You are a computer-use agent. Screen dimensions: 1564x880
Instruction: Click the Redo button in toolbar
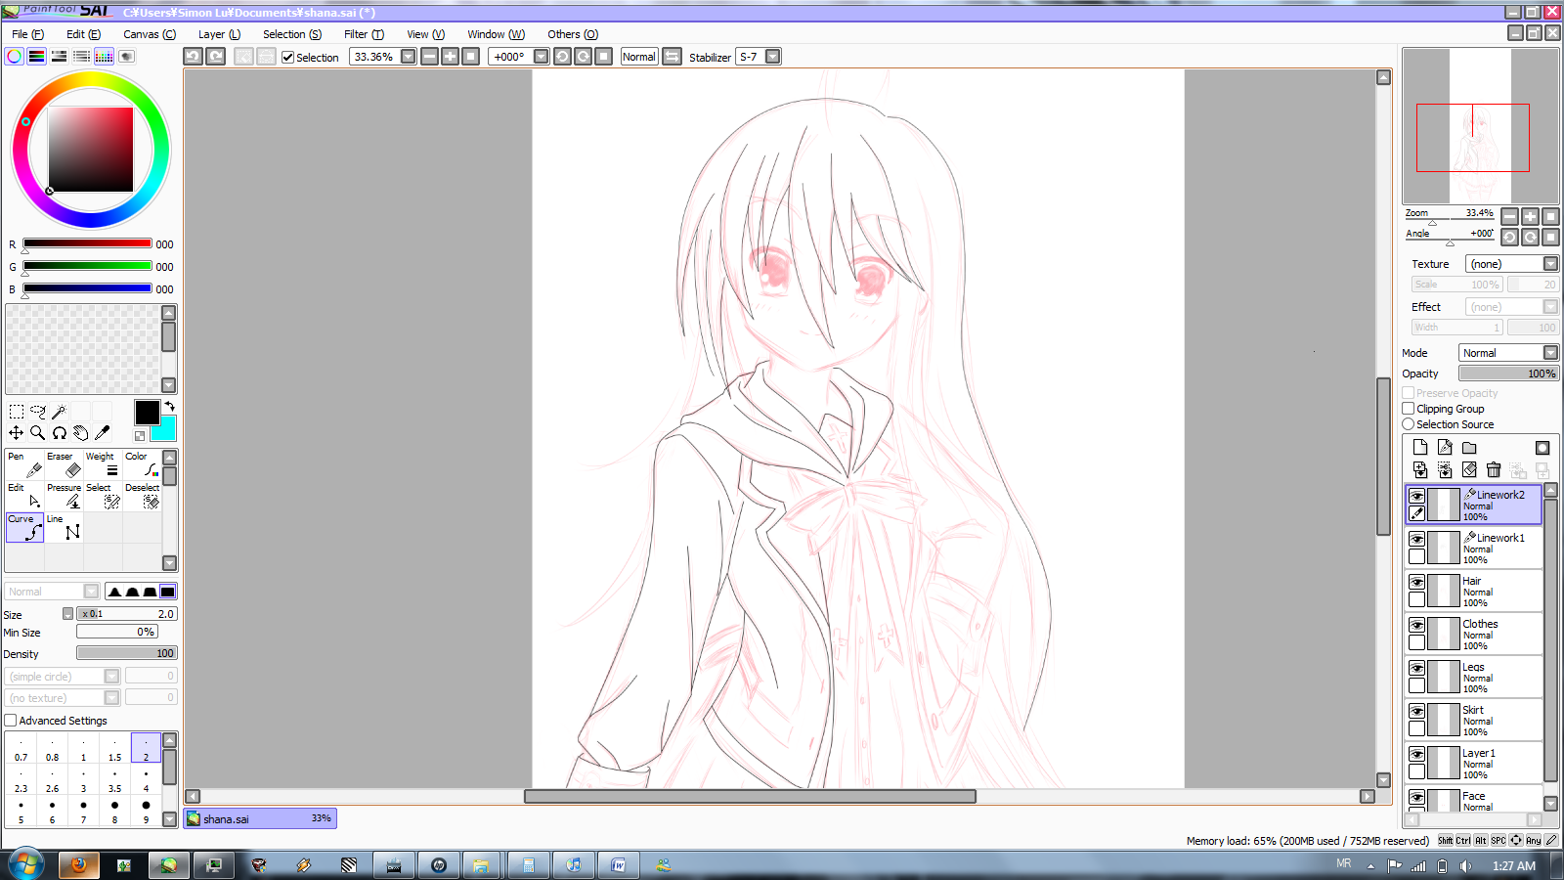click(216, 57)
